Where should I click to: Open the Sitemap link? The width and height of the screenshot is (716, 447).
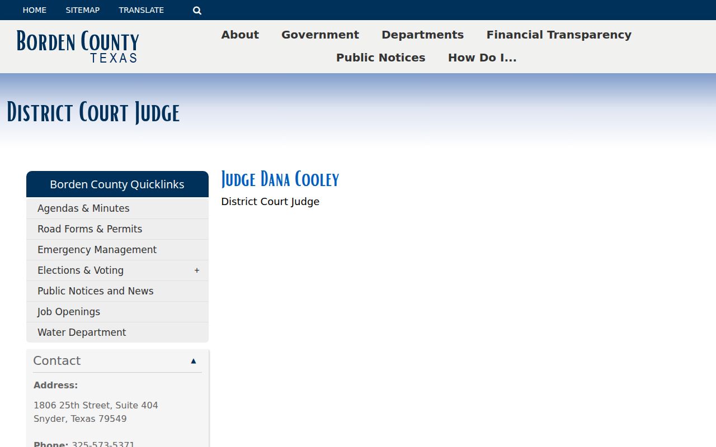click(83, 10)
